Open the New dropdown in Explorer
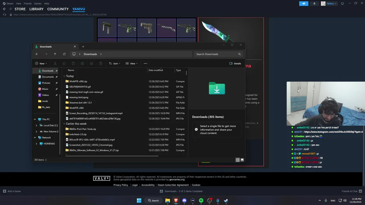 41,63
